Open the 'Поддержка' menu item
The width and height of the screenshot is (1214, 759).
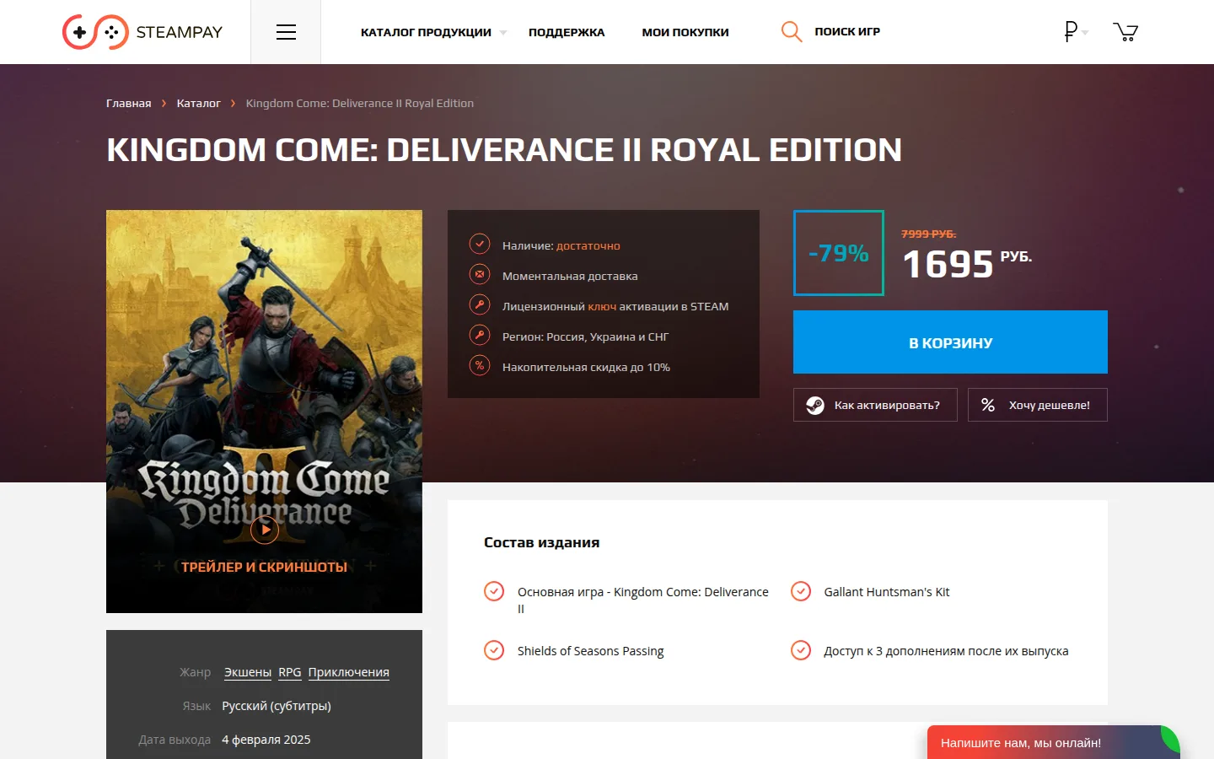[x=567, y=32]
